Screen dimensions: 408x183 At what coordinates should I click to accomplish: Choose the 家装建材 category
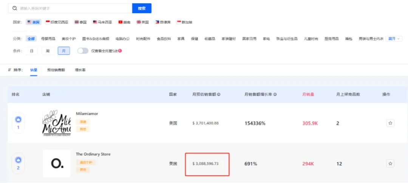click(x=229, y=39)
